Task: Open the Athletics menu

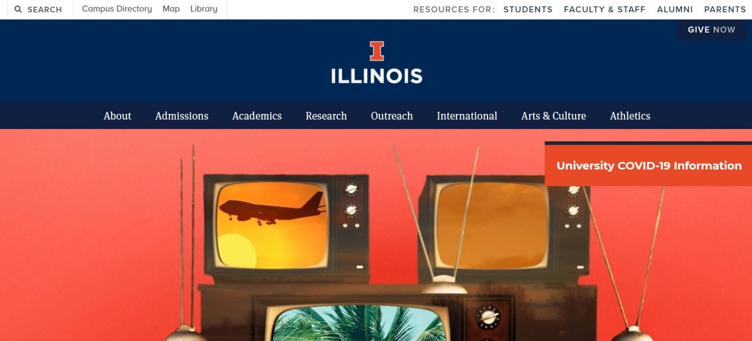Action: (x=630, y=116)
